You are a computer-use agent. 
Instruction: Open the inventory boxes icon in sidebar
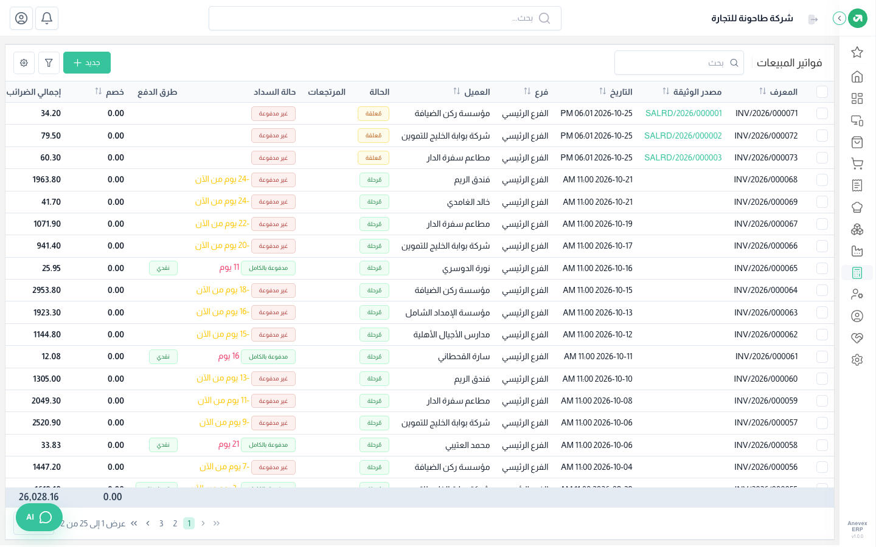tap(857, 229)
